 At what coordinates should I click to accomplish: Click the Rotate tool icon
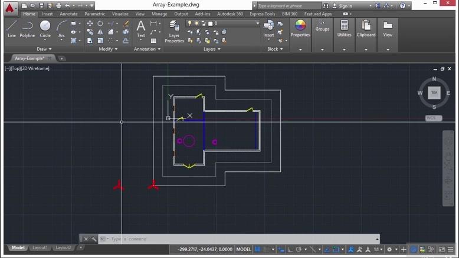pyautogui.click(x=100, y=24)
